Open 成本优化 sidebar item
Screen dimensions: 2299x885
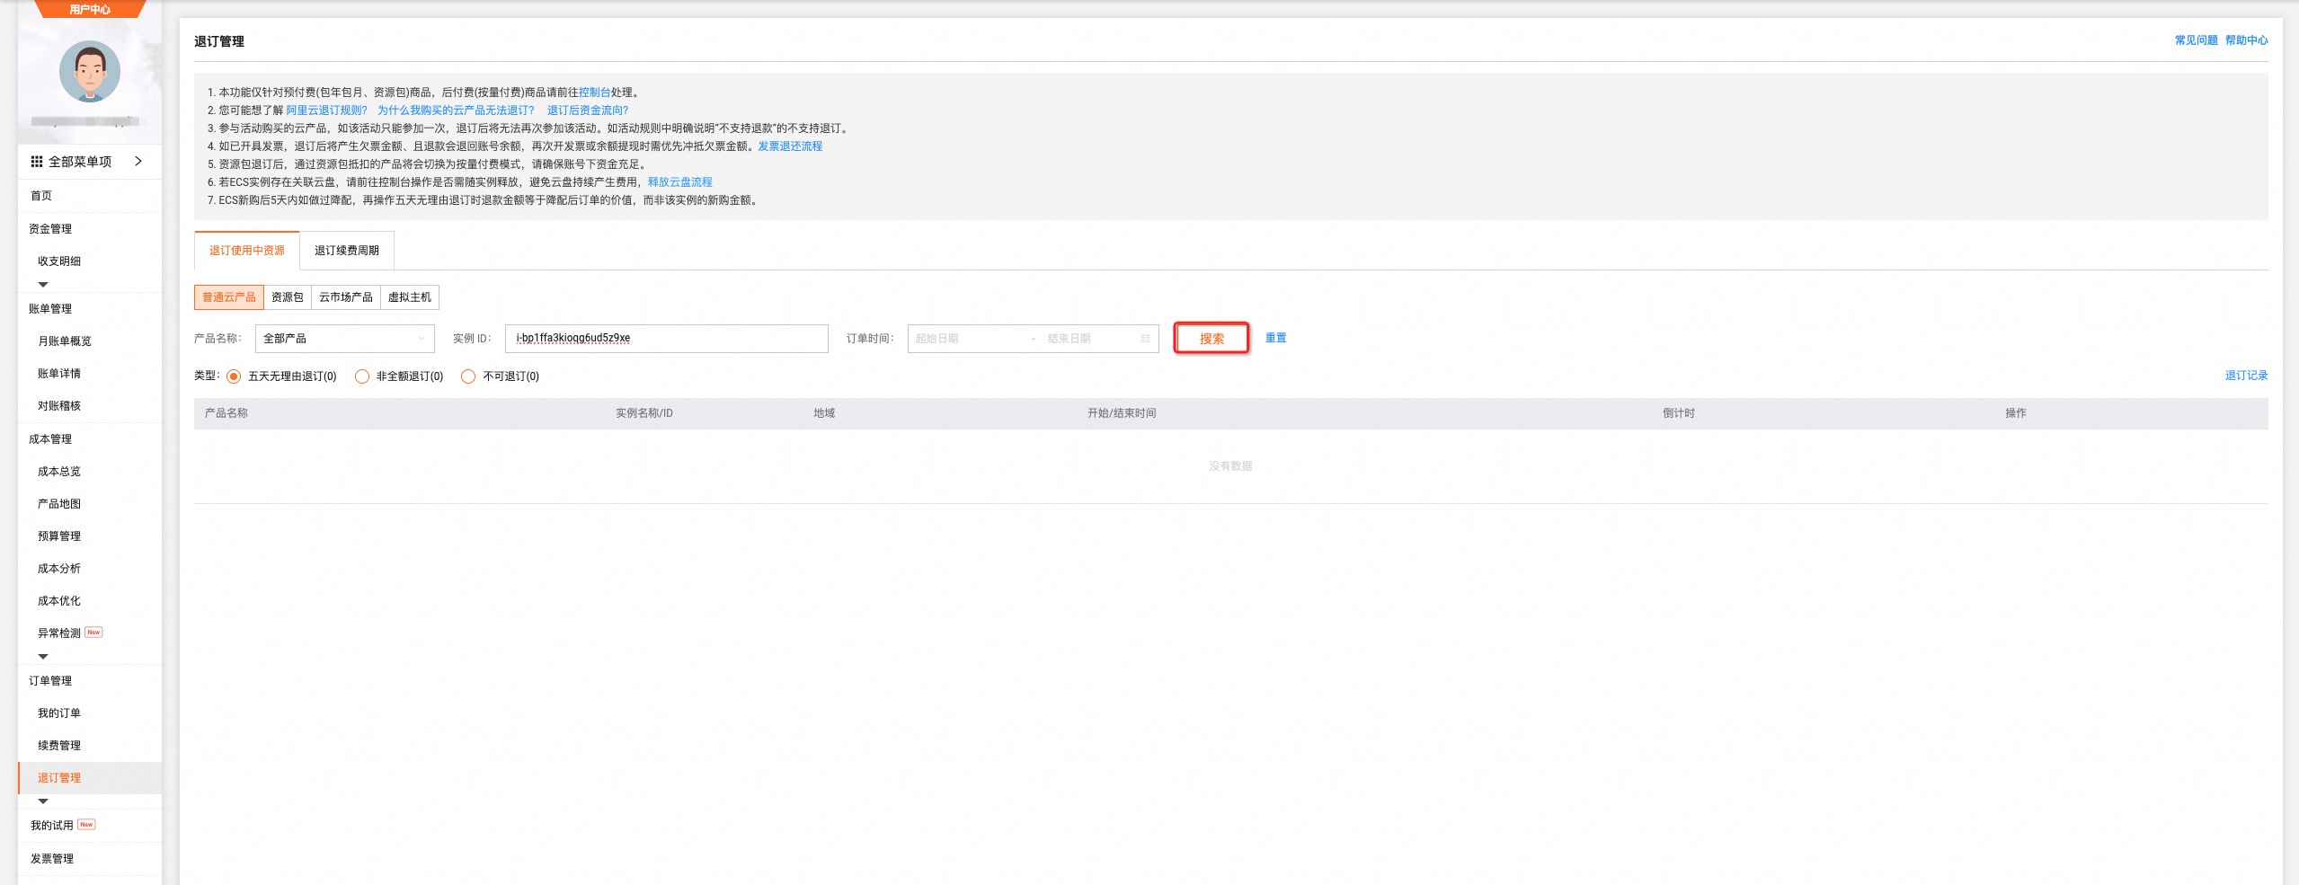click(59, 601)
